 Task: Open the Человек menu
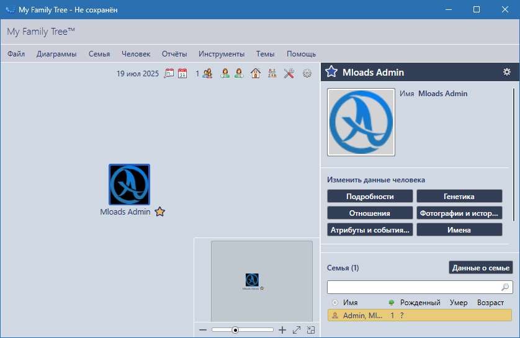pyautogui.click(x=136, y=54)
